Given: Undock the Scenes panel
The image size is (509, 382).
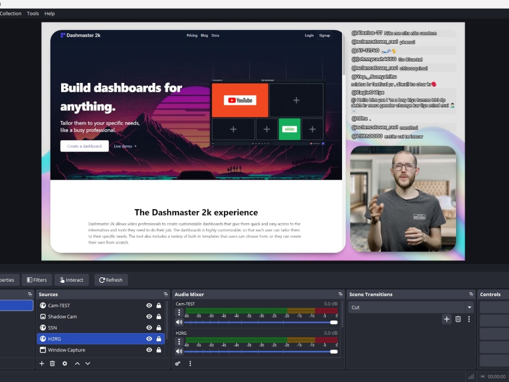Looking at the screenshot, I should (30, 294).
